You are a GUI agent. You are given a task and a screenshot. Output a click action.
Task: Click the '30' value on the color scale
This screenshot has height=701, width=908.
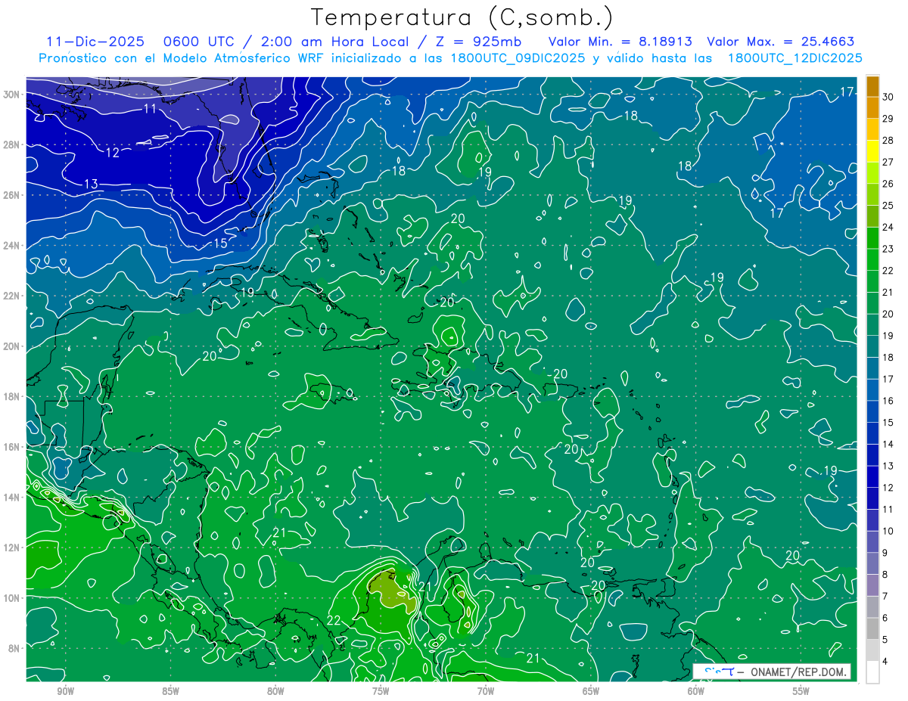(888, 96)
